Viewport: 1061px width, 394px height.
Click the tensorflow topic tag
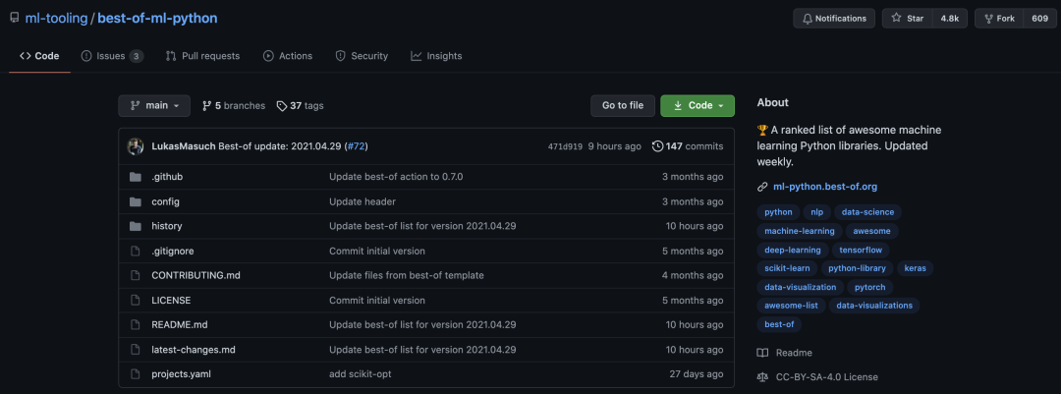(861, 250)
